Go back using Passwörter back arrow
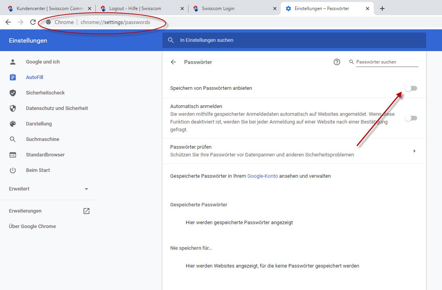The width and height of the screenshot is (442, 290). pyautogui.click(x=173, y=62)
